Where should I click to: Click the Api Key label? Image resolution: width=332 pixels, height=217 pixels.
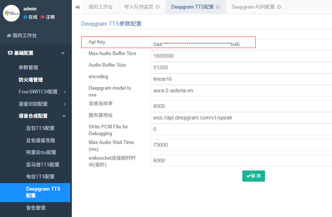pos(97,42)
